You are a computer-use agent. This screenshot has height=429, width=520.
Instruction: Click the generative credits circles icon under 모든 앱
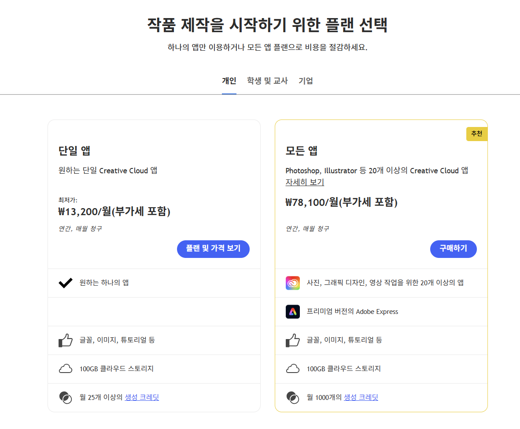coord(293,397)
